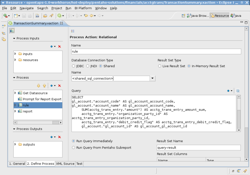The image size is (250, 175).
Task: Select Run Query Immediately
Action: pyautogui.click(x=73, y=141)
